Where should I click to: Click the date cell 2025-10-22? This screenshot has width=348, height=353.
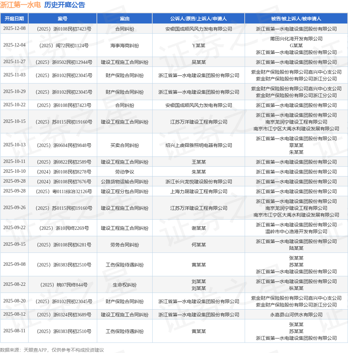[x=14, y=105]
